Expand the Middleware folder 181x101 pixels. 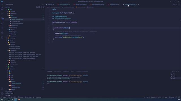(x=14, y=26)
